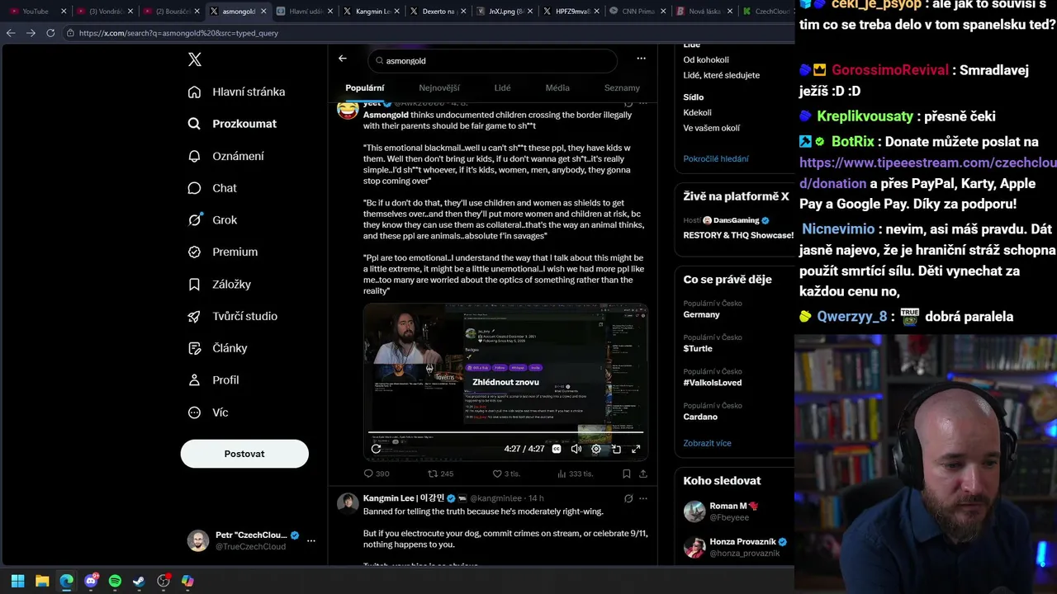
Task: Switch to the Nejnovější tab
Action: pos(439,87)
